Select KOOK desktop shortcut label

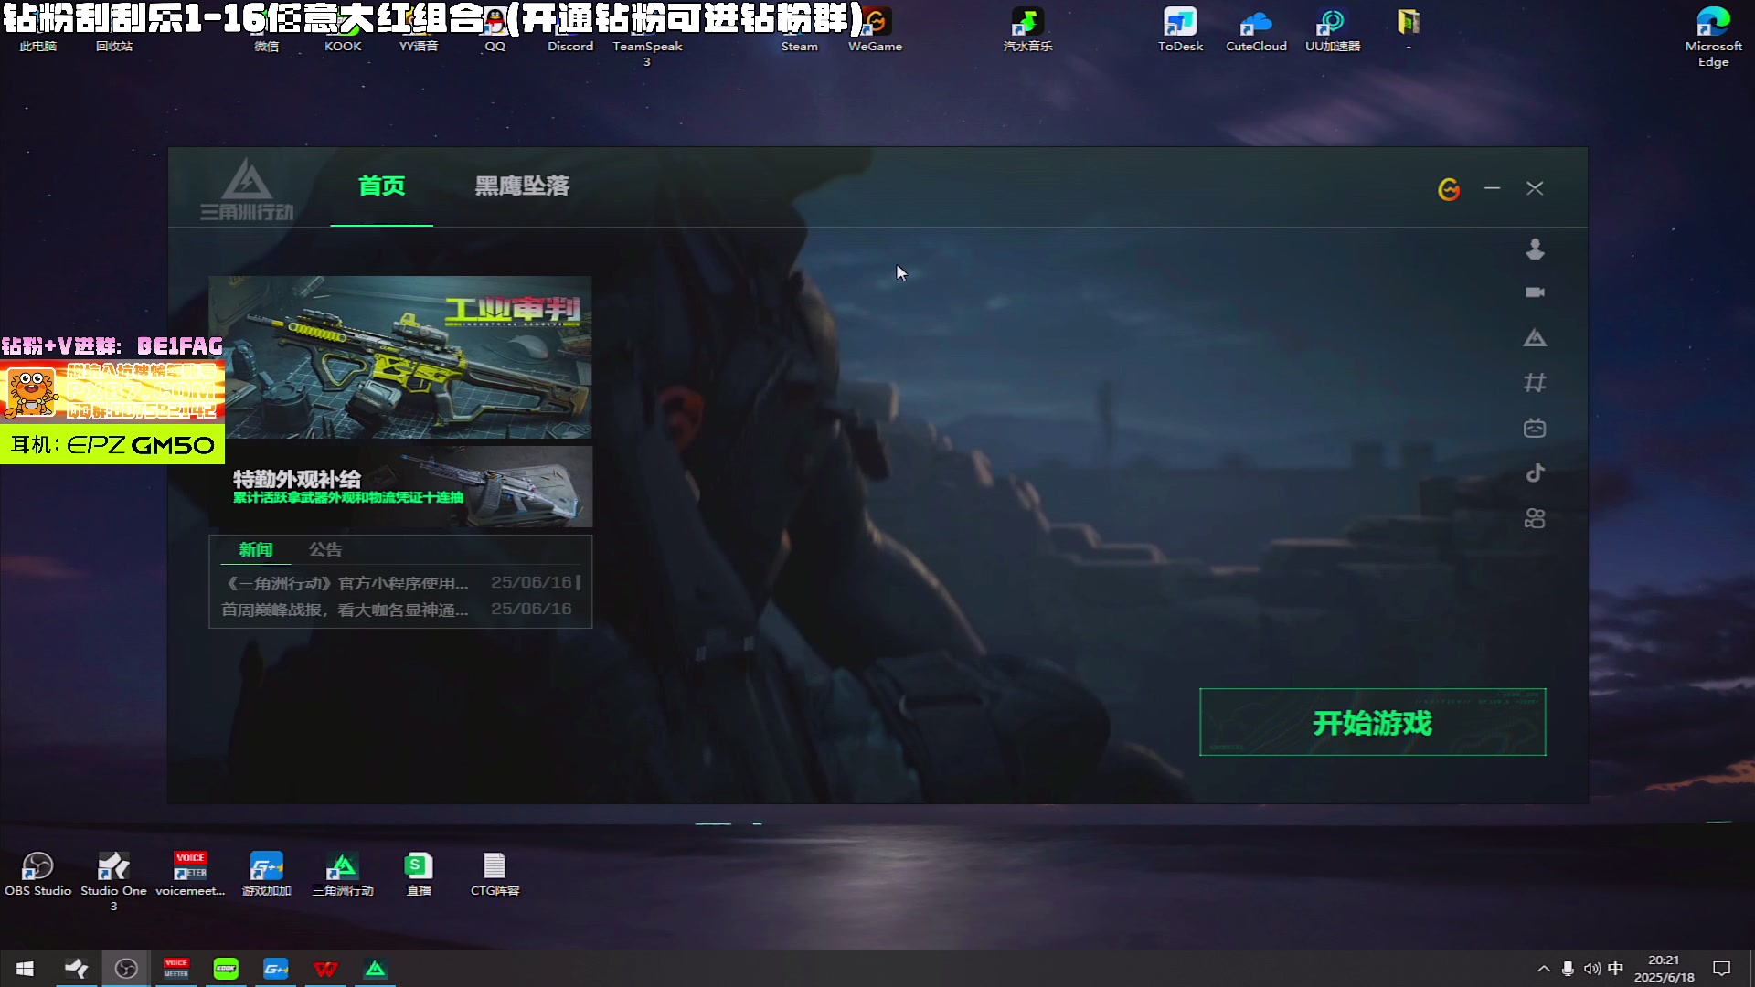pyautogui.click(x=343, y=47)
